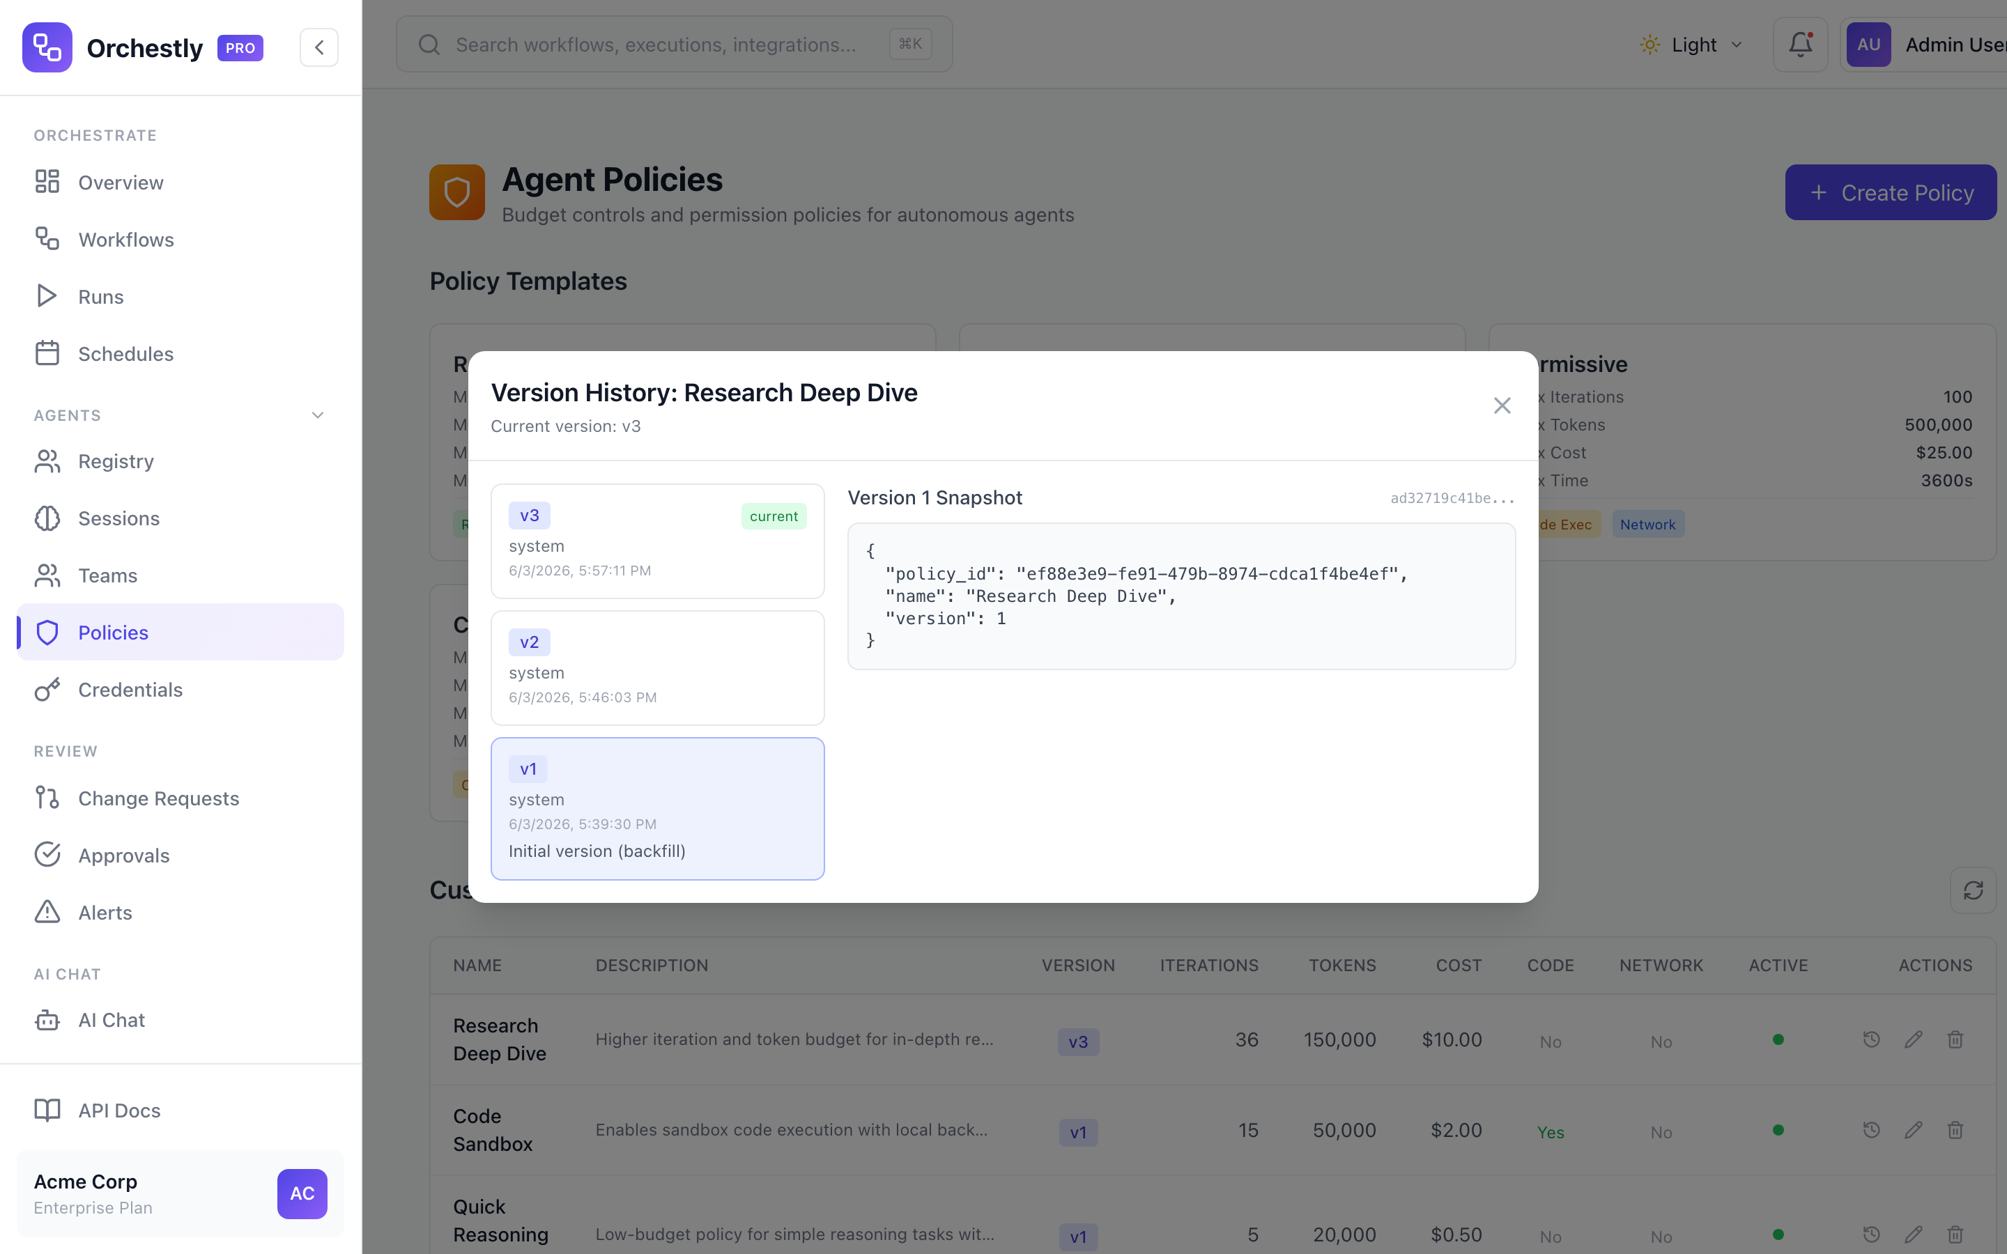Delete the Code Sandbox policy
The width and height of the screenshot is (2007, 1254).
tap(1955, 1129)
